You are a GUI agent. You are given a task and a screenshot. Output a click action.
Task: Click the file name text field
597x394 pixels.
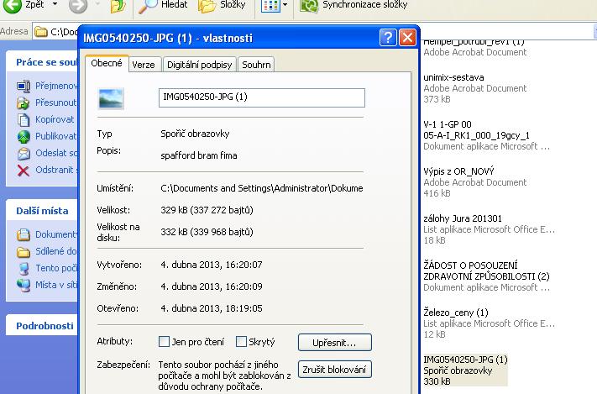[x=261, y=97]
